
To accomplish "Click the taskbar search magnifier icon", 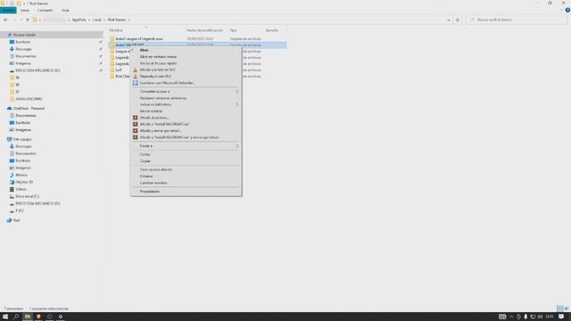I will pos(16,317).
